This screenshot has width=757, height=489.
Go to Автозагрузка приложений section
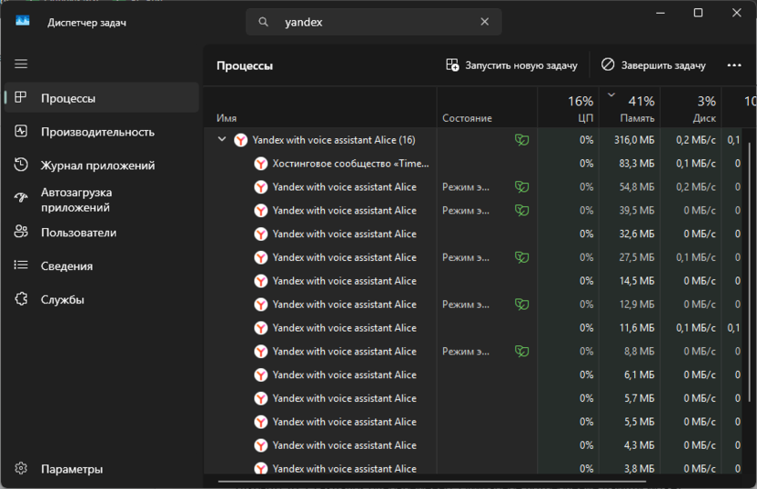coord(76,199)
